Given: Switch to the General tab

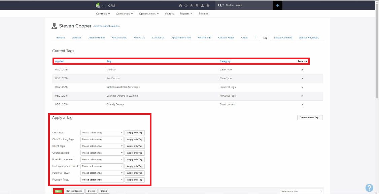Looking at the screenshot, I should click(x=61, y=38).
